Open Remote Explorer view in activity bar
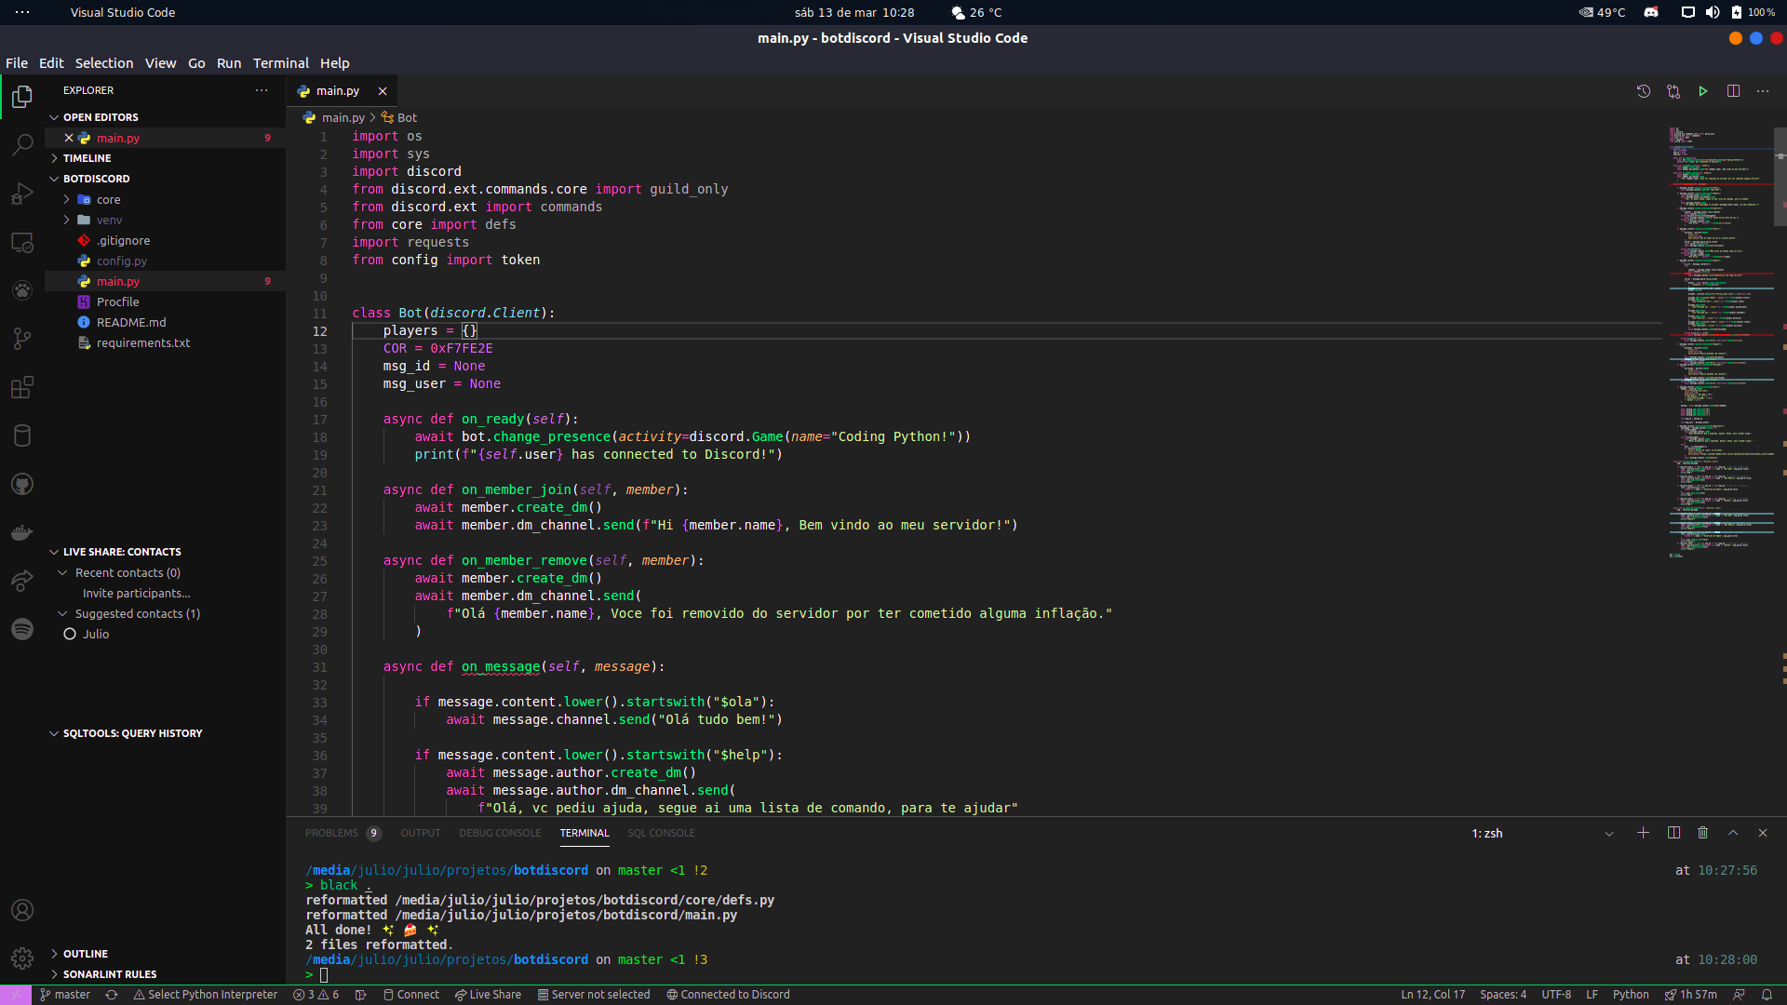 tap(22, 242)
